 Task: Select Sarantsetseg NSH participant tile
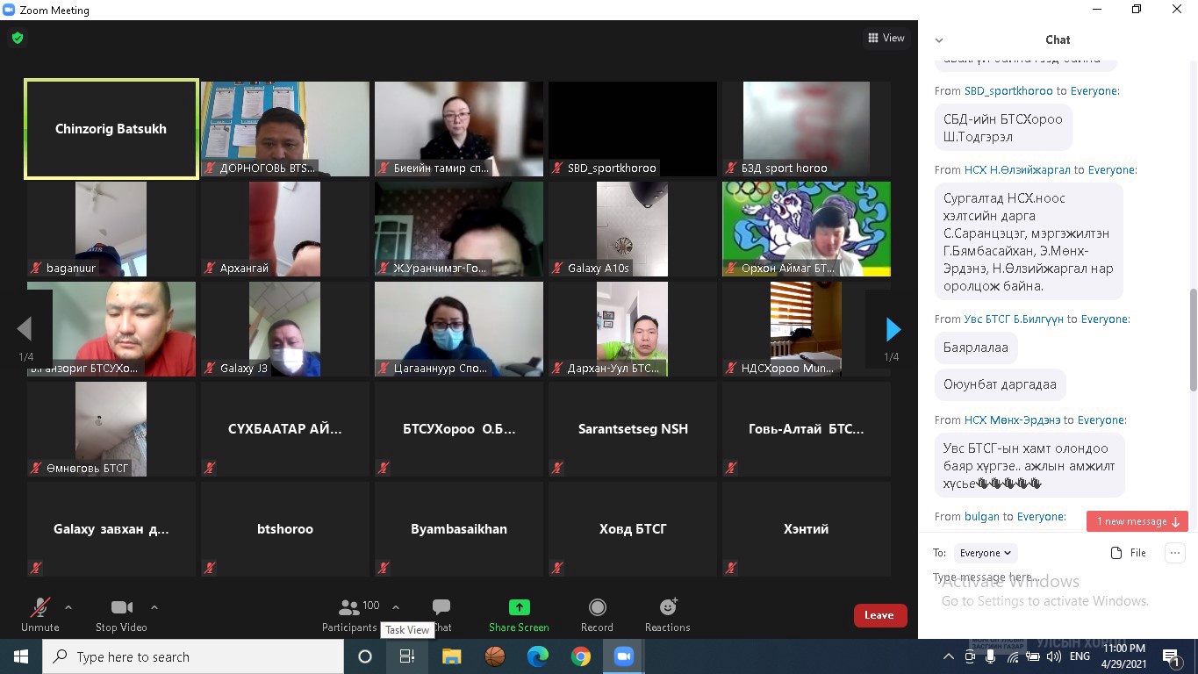point(632,429)
